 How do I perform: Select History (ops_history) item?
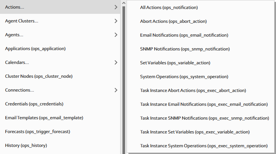[26, 145]
